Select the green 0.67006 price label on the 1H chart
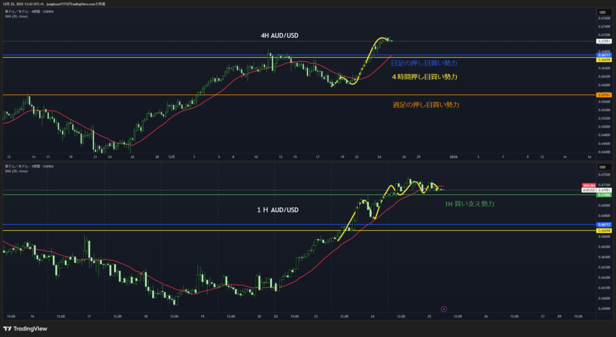Screen dimensions: 616x337 coord(603,195)
